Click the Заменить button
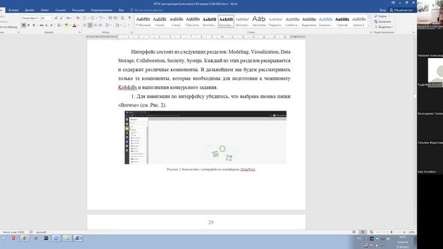Viewport: 443px width, 249px height. 383,21
